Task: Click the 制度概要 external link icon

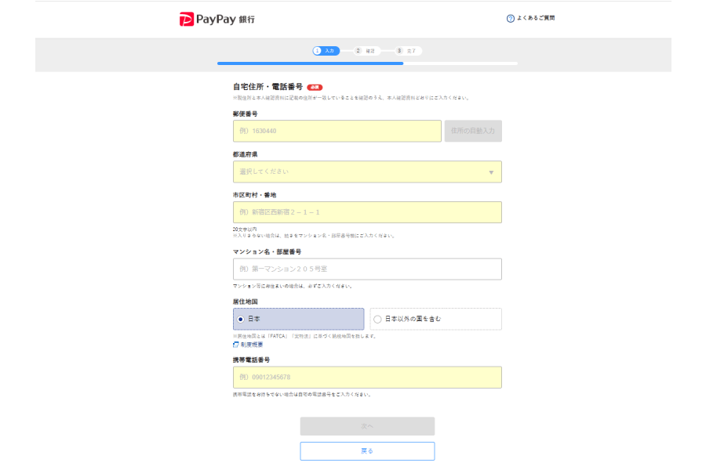Action: tap(235, 345)
